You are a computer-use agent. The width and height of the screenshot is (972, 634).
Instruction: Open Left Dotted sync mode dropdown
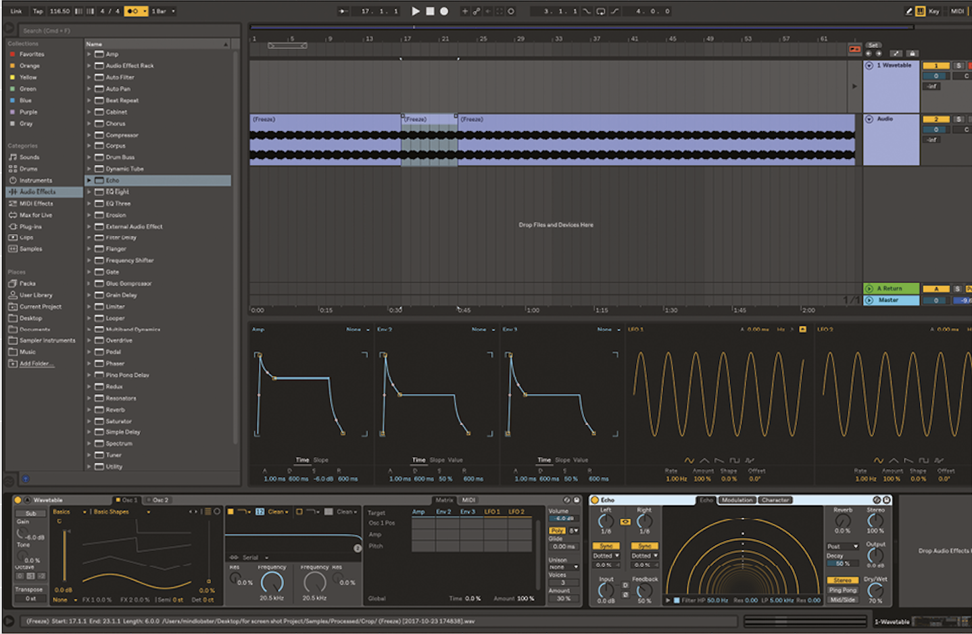click(x=606, y=556)
